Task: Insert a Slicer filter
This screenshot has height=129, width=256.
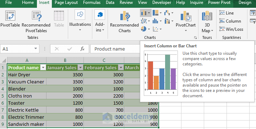Action: coord(253,13)
